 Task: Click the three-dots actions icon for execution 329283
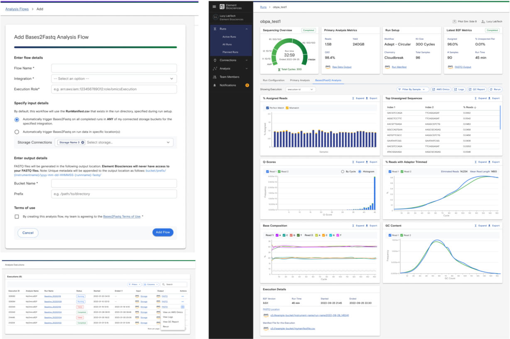pos(183,296)
